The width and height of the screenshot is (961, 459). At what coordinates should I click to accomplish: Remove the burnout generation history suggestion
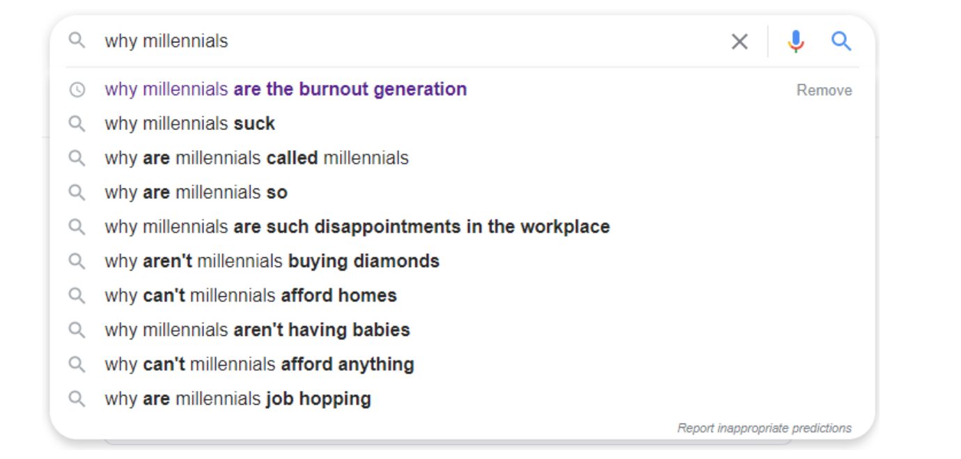pos(824,90)
